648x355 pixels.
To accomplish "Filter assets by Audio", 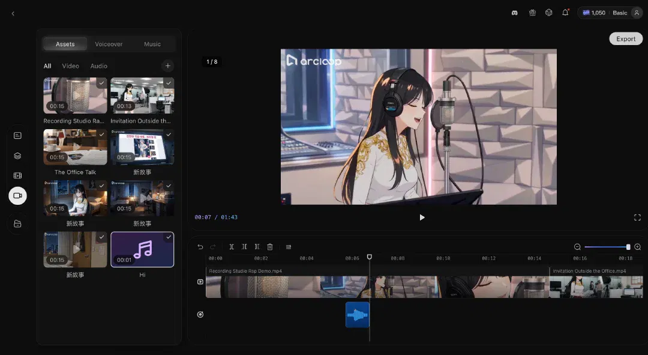I will 99,66.
